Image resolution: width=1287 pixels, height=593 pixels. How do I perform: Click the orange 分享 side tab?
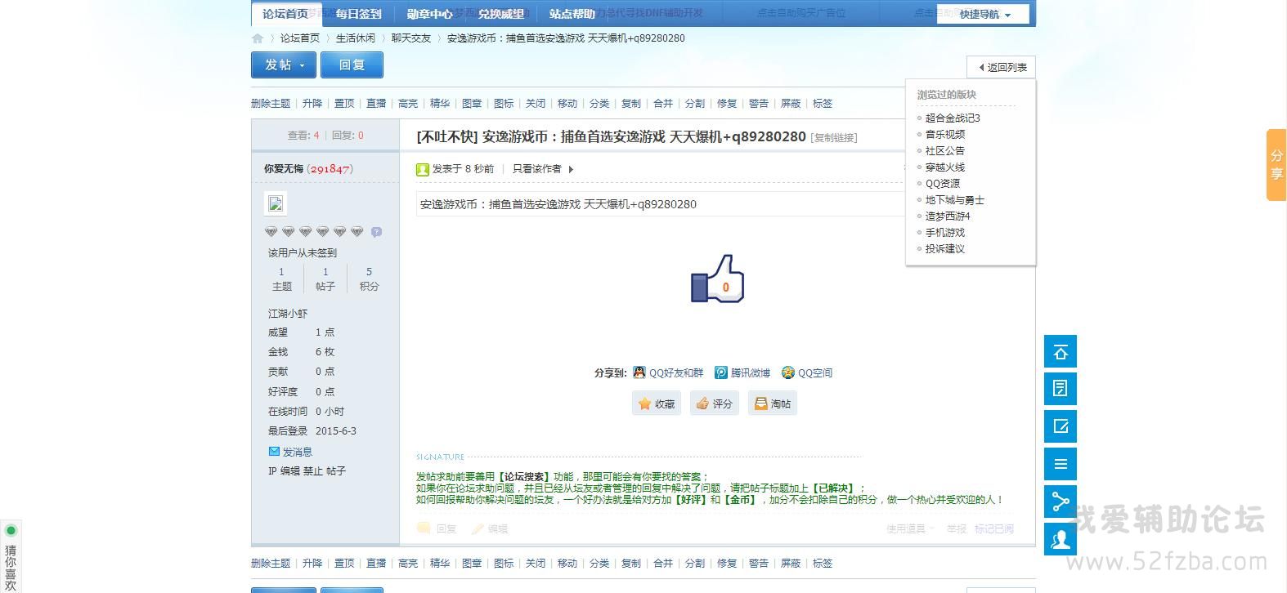[x=1276, y=164]
